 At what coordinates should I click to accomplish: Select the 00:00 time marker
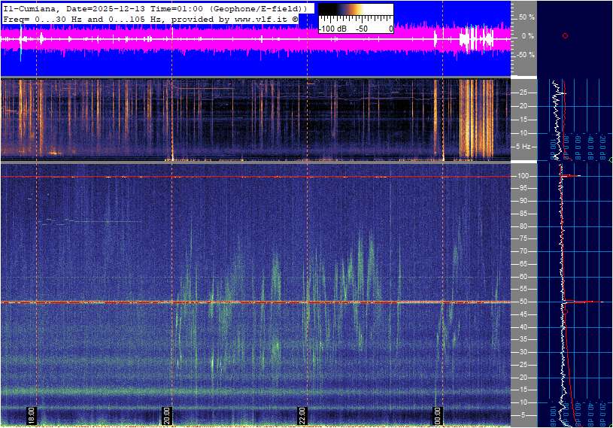(x=437, y=415)
